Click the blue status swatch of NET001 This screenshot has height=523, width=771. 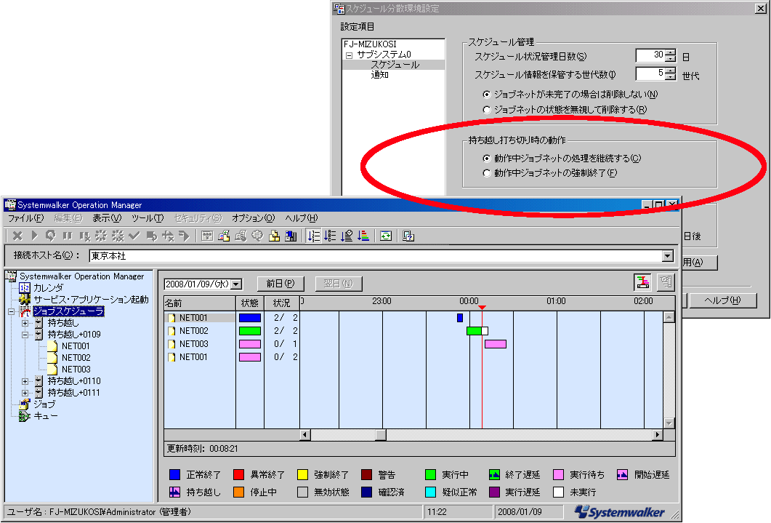pos(250,318)
